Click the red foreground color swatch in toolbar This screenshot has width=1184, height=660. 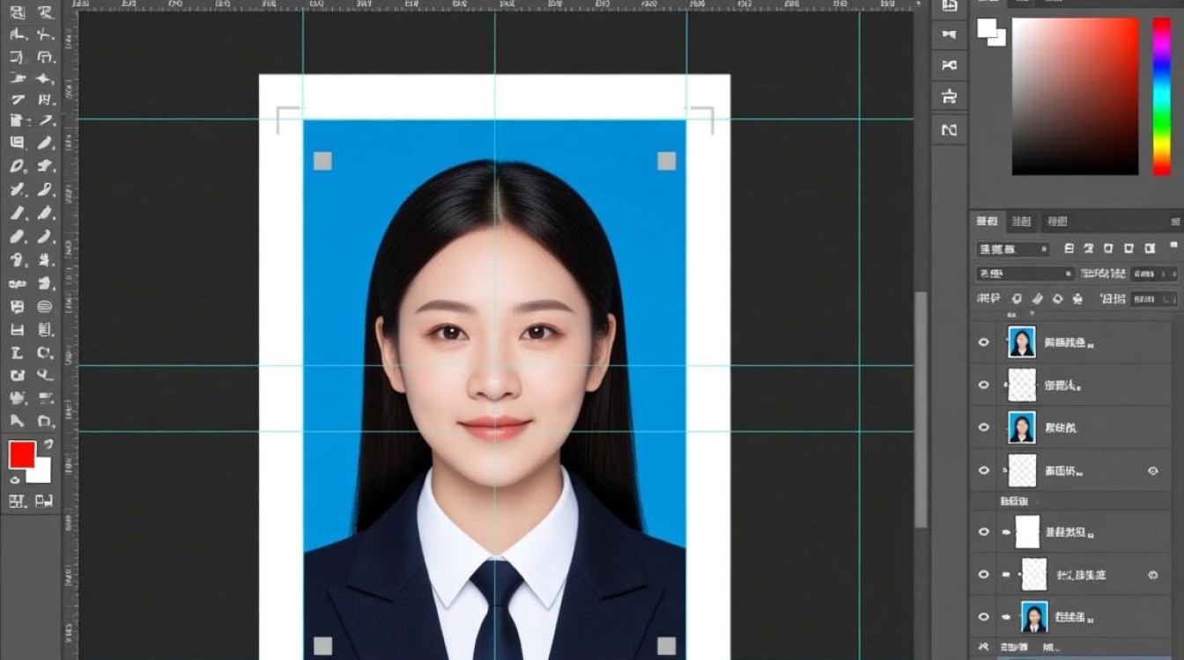tap(22, 455)
